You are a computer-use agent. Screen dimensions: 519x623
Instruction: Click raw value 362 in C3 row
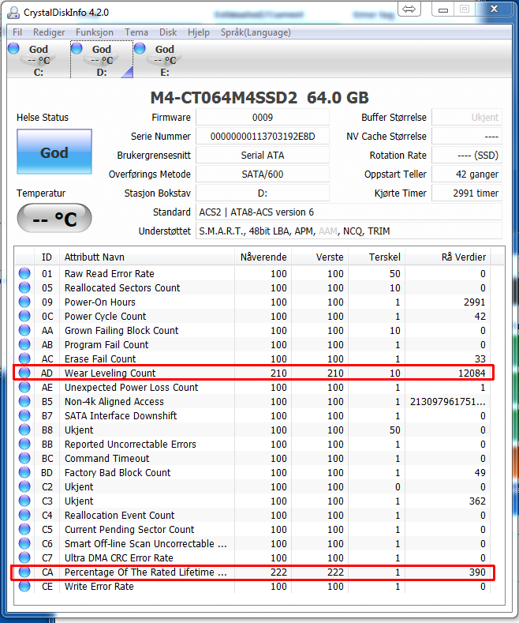tap(477, 501)
